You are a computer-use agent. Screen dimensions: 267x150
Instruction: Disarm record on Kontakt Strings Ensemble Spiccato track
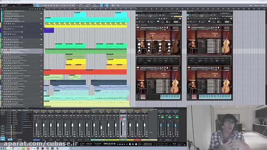click(8, 50)
